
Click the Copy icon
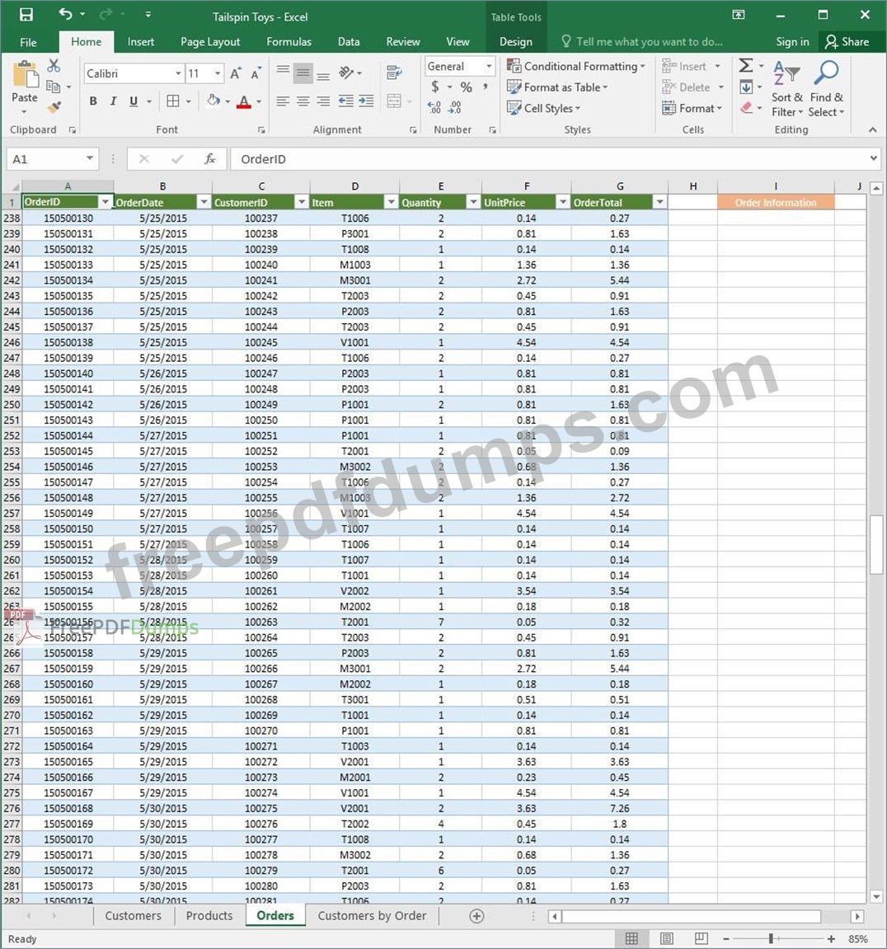pos(54,87)
